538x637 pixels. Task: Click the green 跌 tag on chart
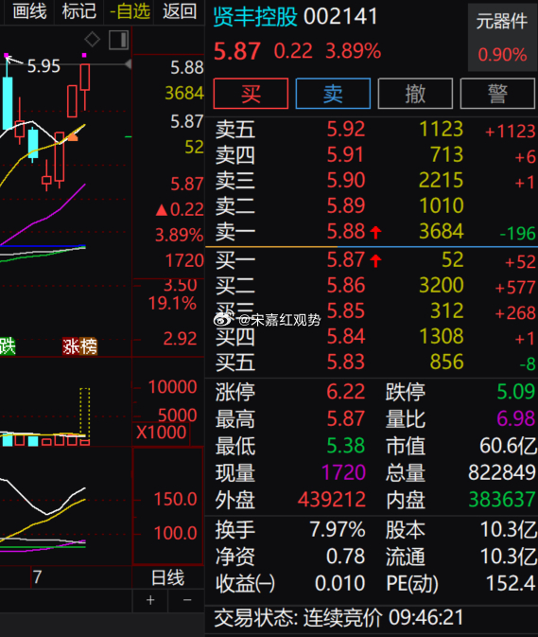[x=8, y=346]
